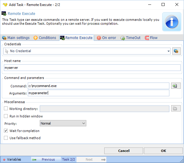This screenshot has height=163, width=184.
Task: Click the Remote Execute header icon
Action: (x=4, y=14)
